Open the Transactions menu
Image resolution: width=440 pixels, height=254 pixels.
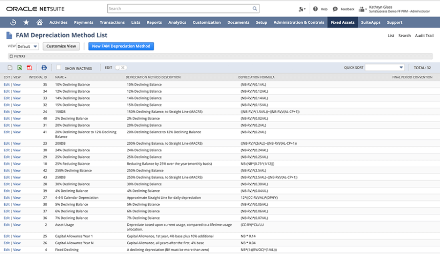(x=112, y=22)
